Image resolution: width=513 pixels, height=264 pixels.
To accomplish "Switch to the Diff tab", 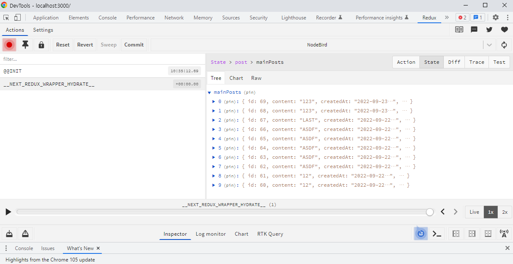I will 454,62.
